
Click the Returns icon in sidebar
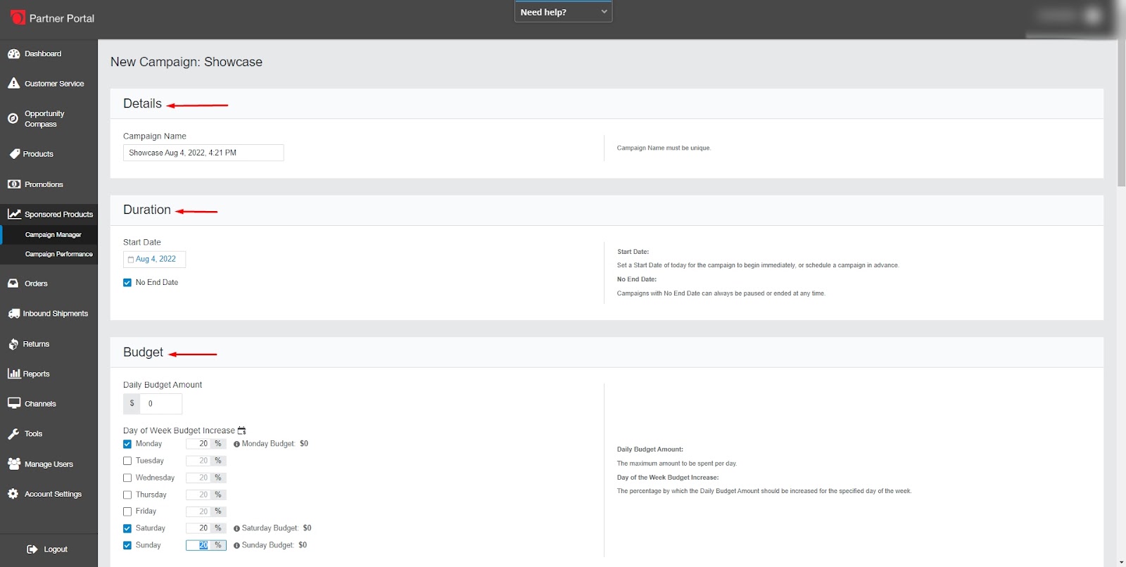(13, 344)
